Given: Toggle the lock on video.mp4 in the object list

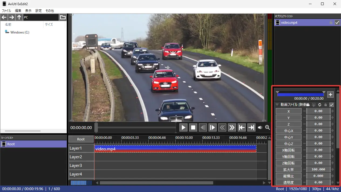Looking at the screenshot, I should tap(331, 23).
